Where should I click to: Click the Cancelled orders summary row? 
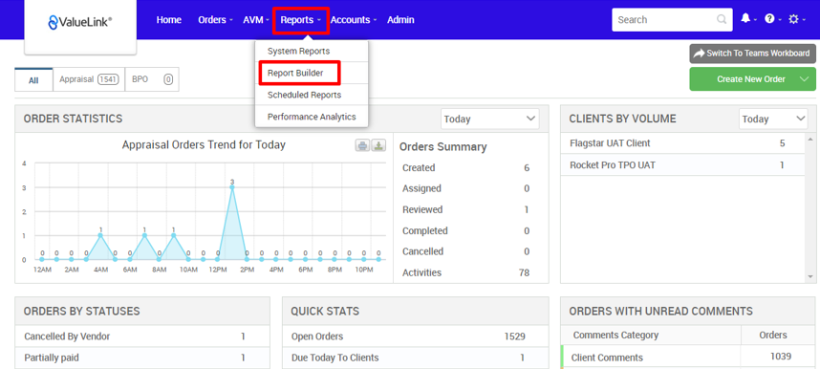coord(466,251)
